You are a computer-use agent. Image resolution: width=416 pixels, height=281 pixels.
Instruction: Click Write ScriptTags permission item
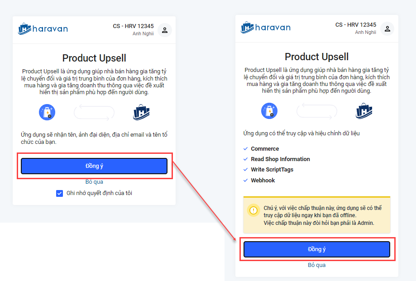(x=268, y=170)
